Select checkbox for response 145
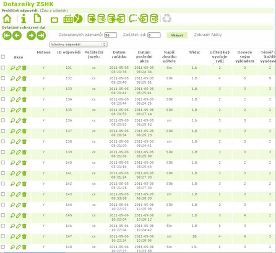276x253 pixels. 3,215
